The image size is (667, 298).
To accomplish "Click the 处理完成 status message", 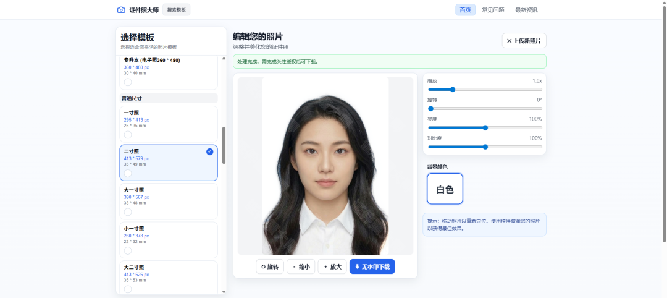I will click(390, 62).
